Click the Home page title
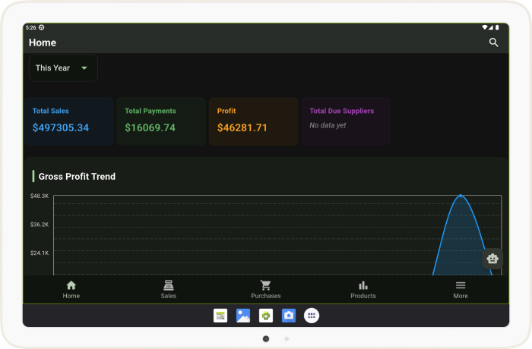This screenshot has height=349, width=532. (x=43, y=42)
